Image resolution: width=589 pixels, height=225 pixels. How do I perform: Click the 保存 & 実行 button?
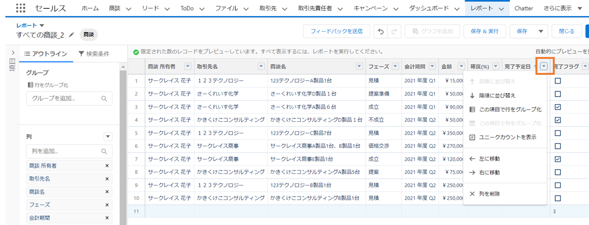(x=484, y=31)
